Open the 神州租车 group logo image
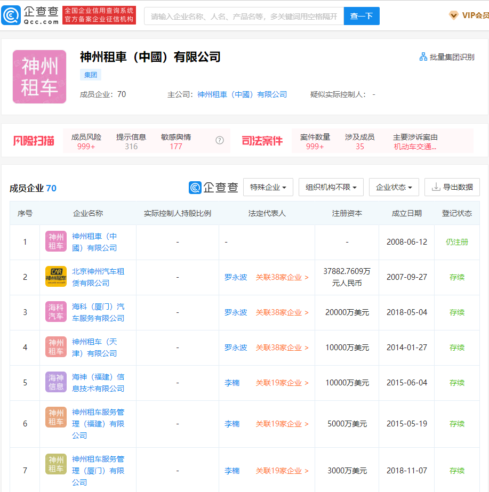Screen dimensions: 489x492 coord(39,77)
